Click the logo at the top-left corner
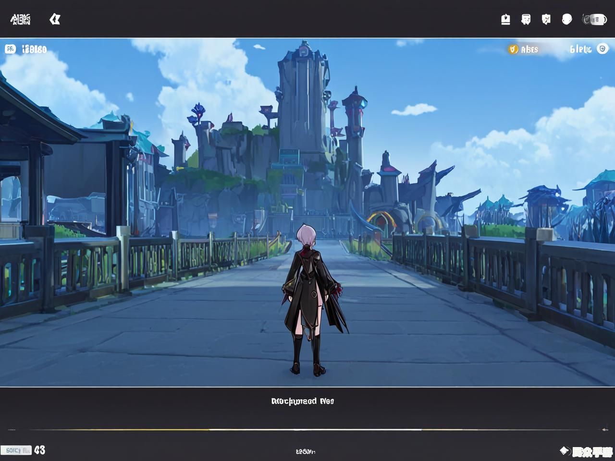 pos(20,19)
